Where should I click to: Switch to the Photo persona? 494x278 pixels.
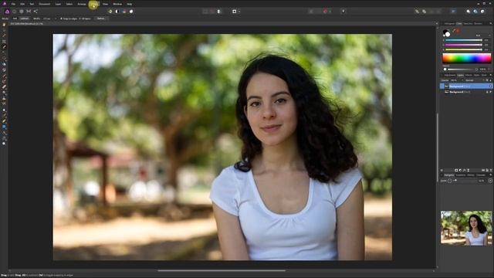(7, 12)
